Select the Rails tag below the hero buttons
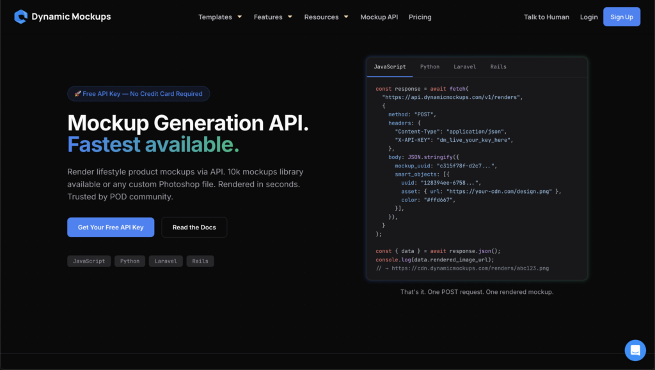Image resolution: width=655 pixels, height=370 pixels. click(x=200, y=261)
